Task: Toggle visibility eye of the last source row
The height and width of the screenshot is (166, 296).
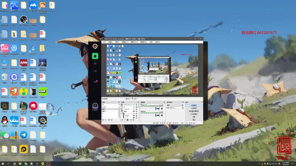Action: [134, 118]
